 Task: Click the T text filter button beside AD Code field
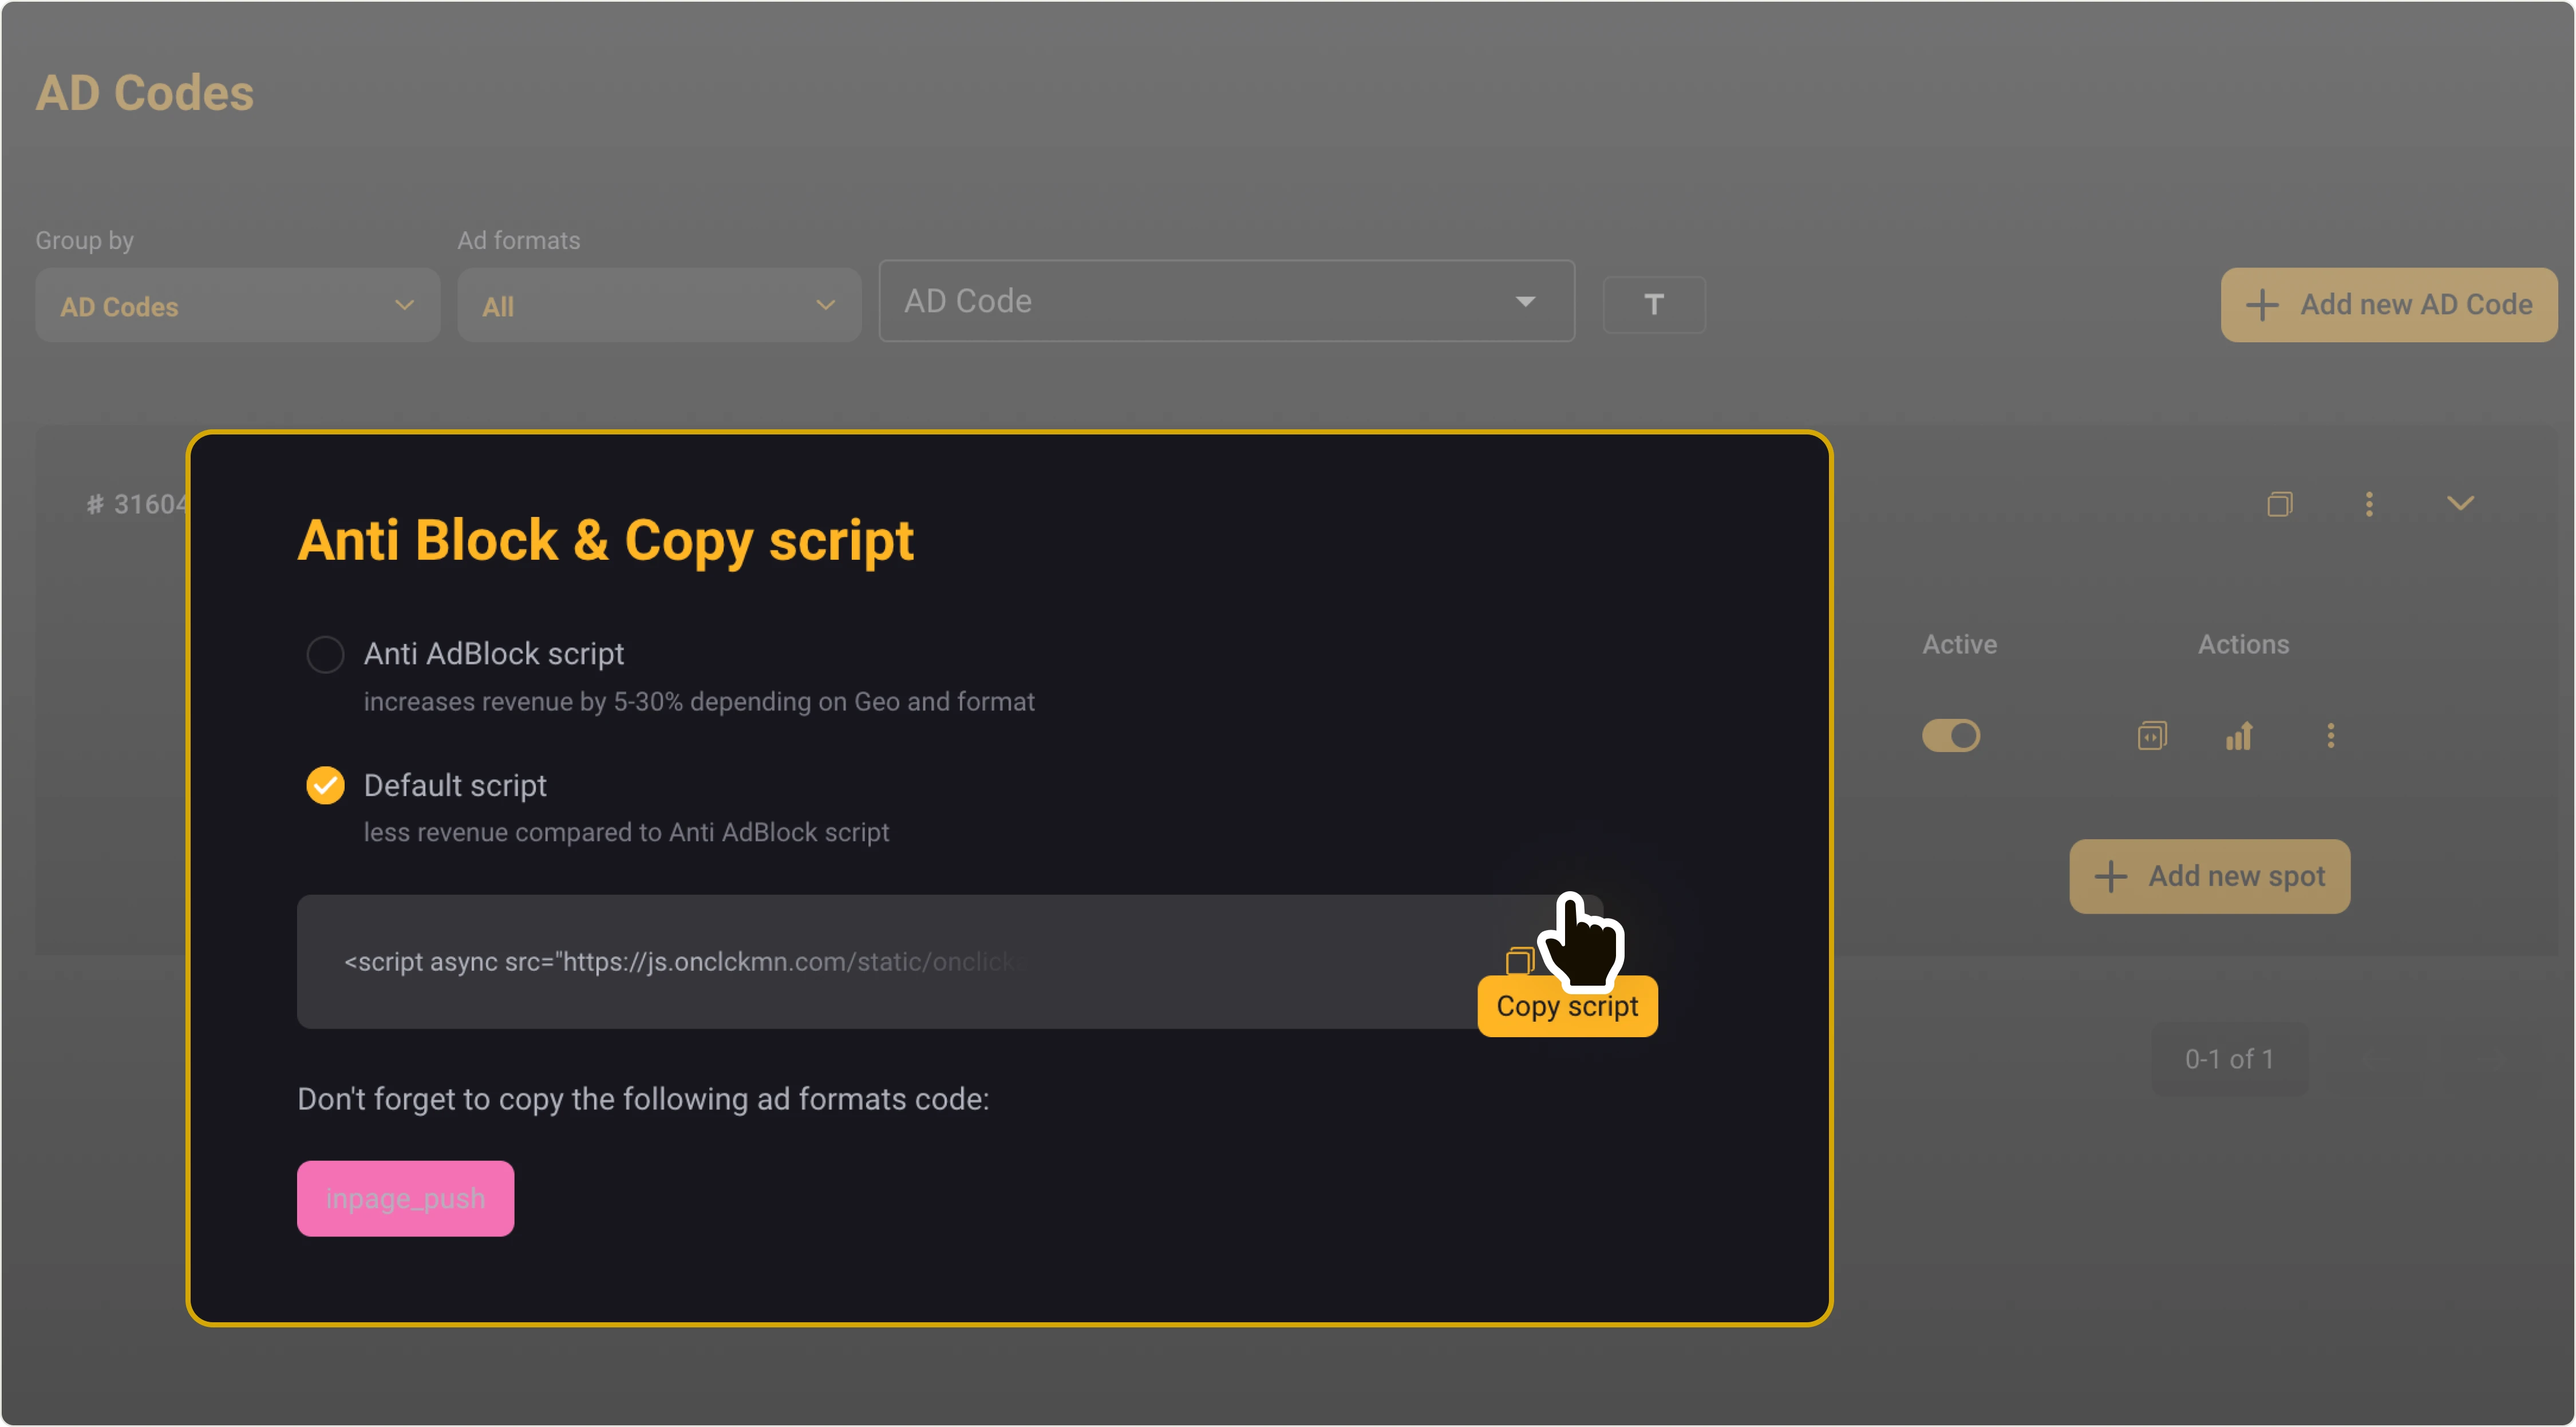coord(1653,304)
